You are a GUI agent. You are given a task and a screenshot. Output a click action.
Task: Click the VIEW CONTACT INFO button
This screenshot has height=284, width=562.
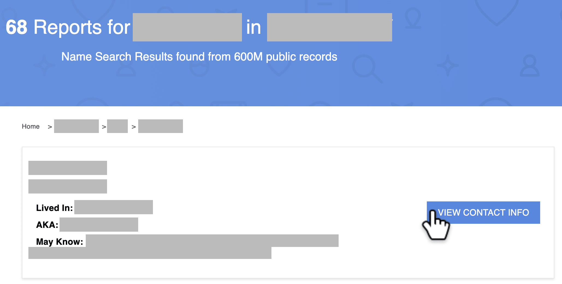483,212
